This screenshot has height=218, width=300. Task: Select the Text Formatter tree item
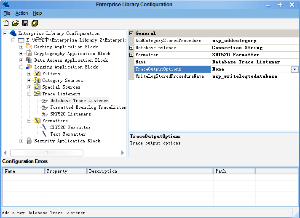(x=68, y=134)
